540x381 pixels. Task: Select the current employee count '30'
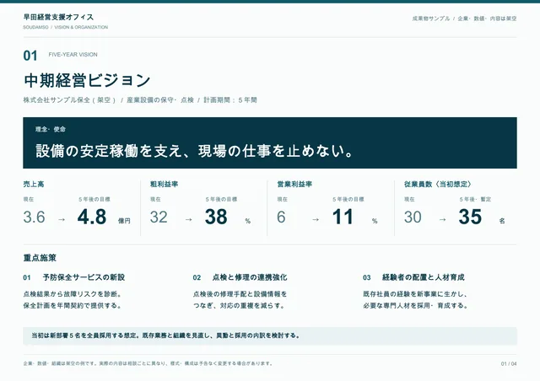coord(413,217)
